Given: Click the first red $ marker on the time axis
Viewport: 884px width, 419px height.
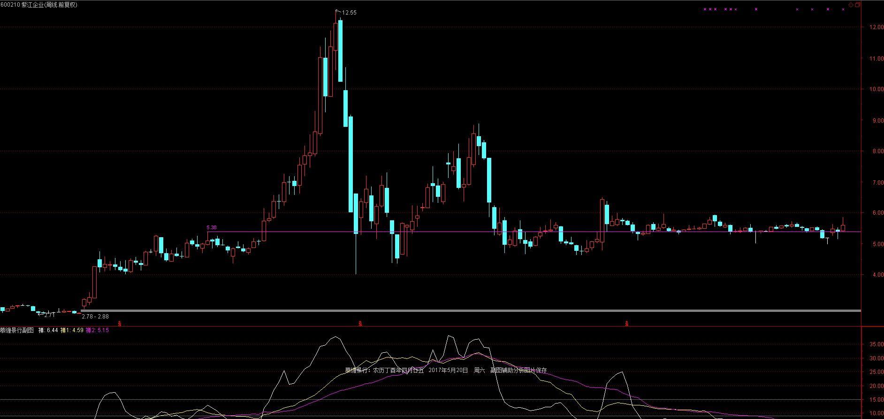Looking at the screenshot, I should (x=120, y=324).
